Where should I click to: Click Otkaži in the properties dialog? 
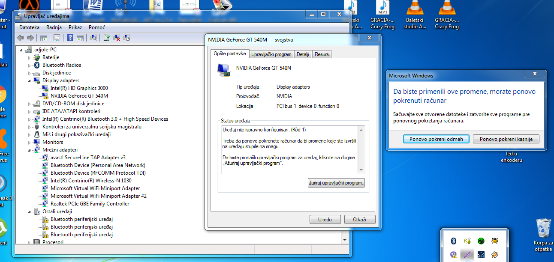[360, 220]
